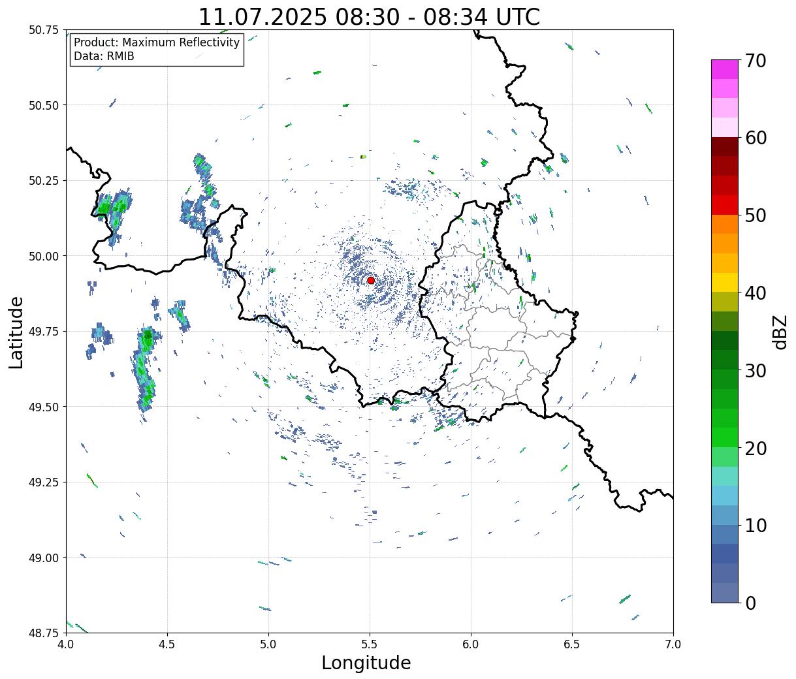Click the colorbar tick label 60
This screenshot has width=796, height=679.
[756, 138]
